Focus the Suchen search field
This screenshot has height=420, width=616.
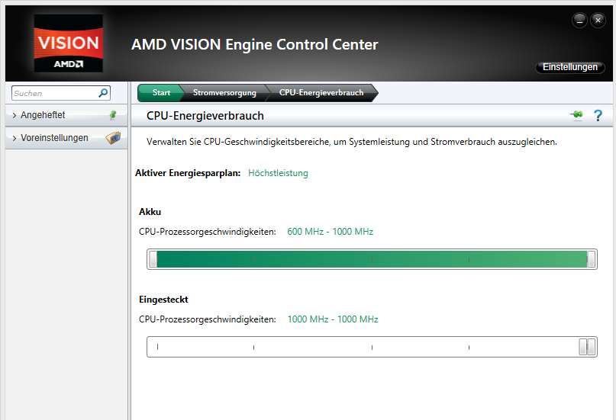(x=53, y=93)
